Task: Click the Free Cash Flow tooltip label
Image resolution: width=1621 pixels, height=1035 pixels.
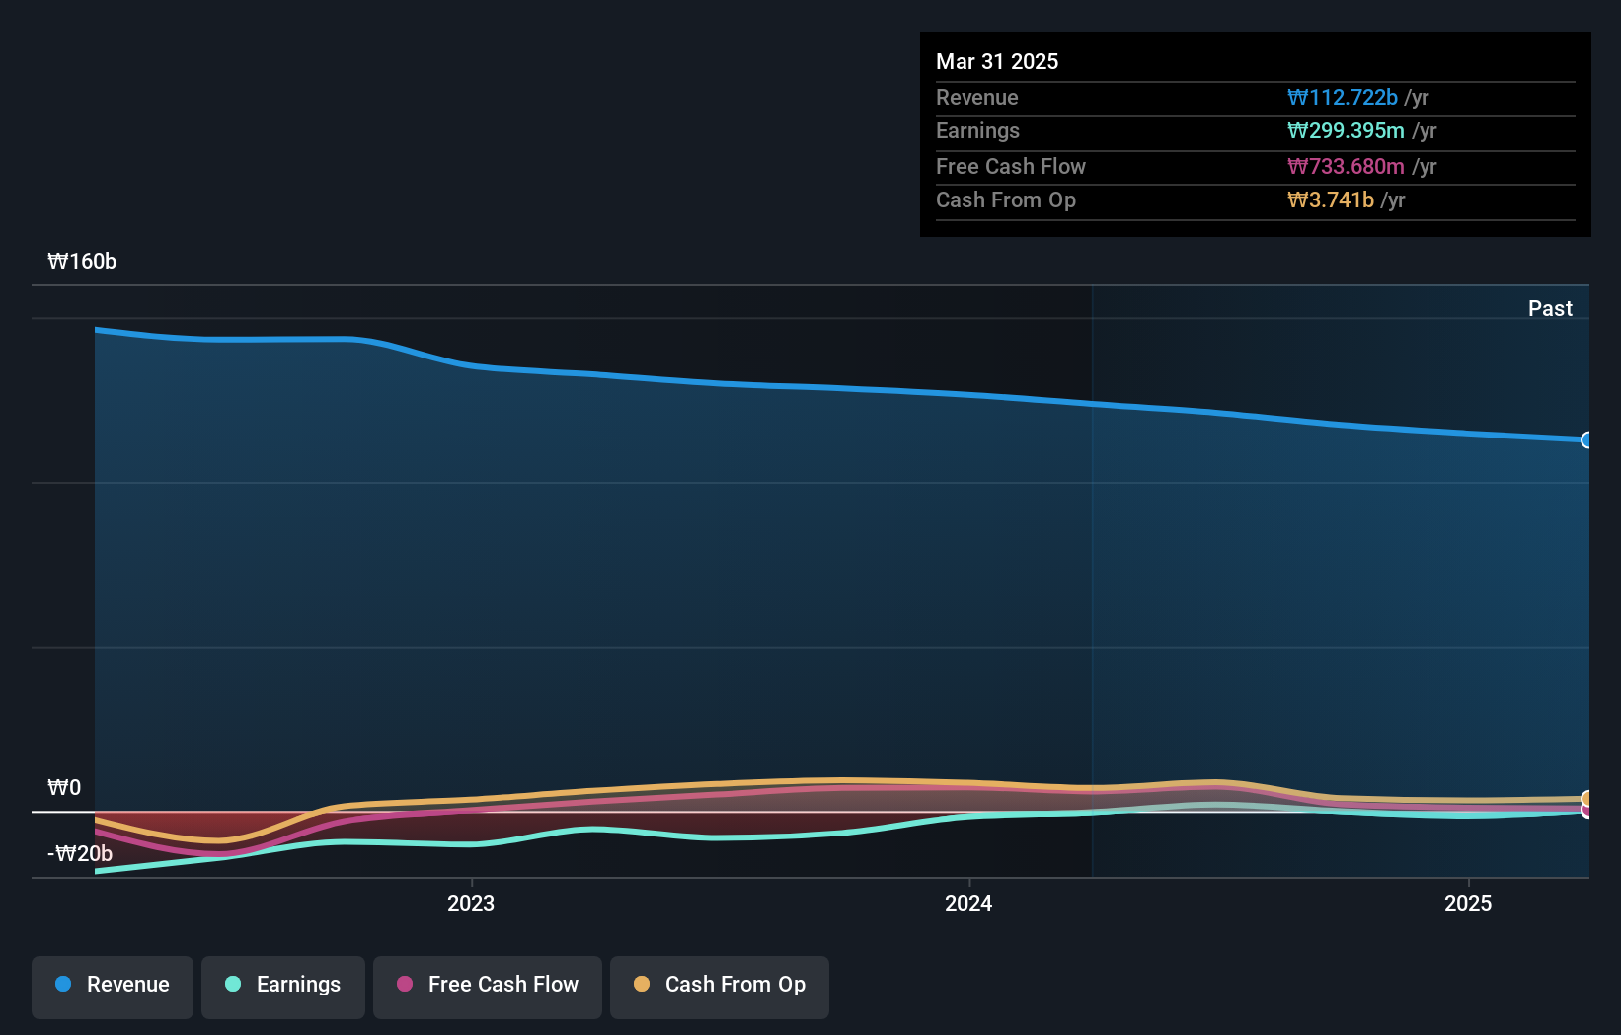Action: pos(1011,166)
